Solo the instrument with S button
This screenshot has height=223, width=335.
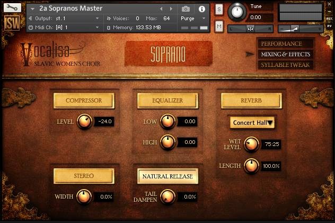219,10
